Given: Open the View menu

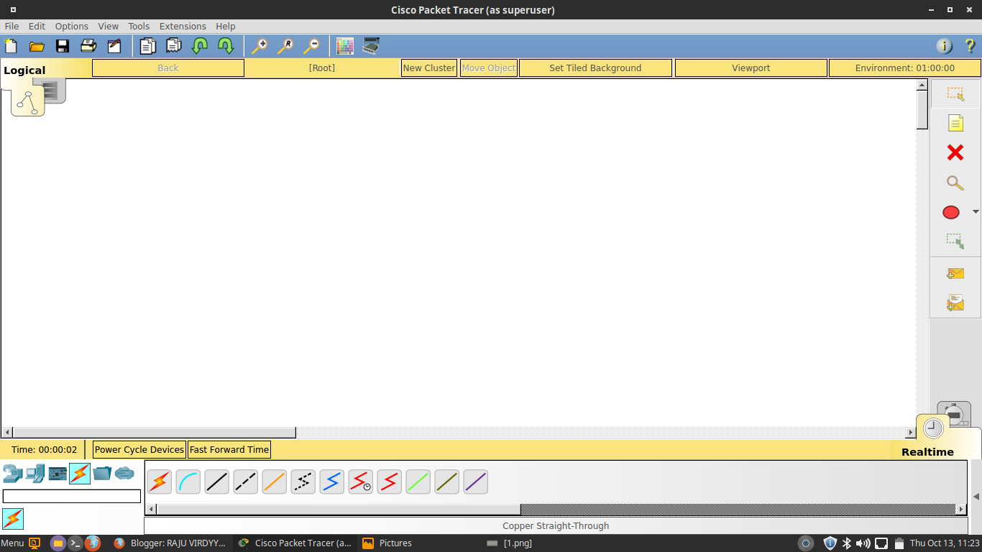Looking at the screenshot, I should click(109, 26).
